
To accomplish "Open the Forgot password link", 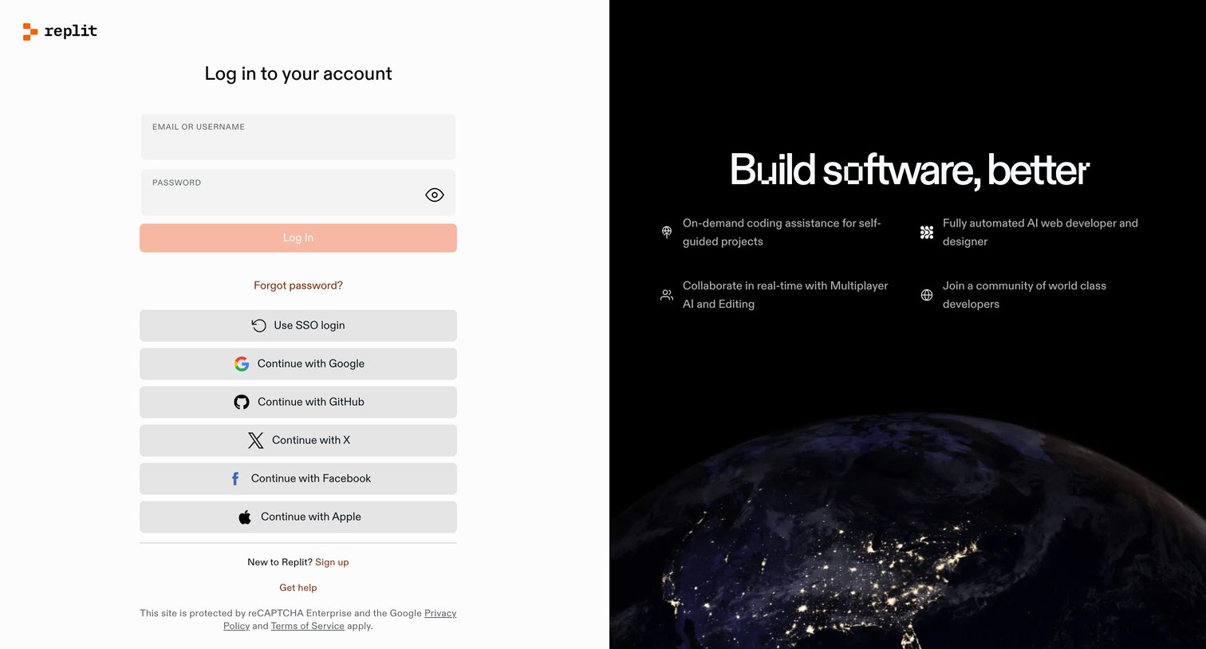I will point(298,285).
